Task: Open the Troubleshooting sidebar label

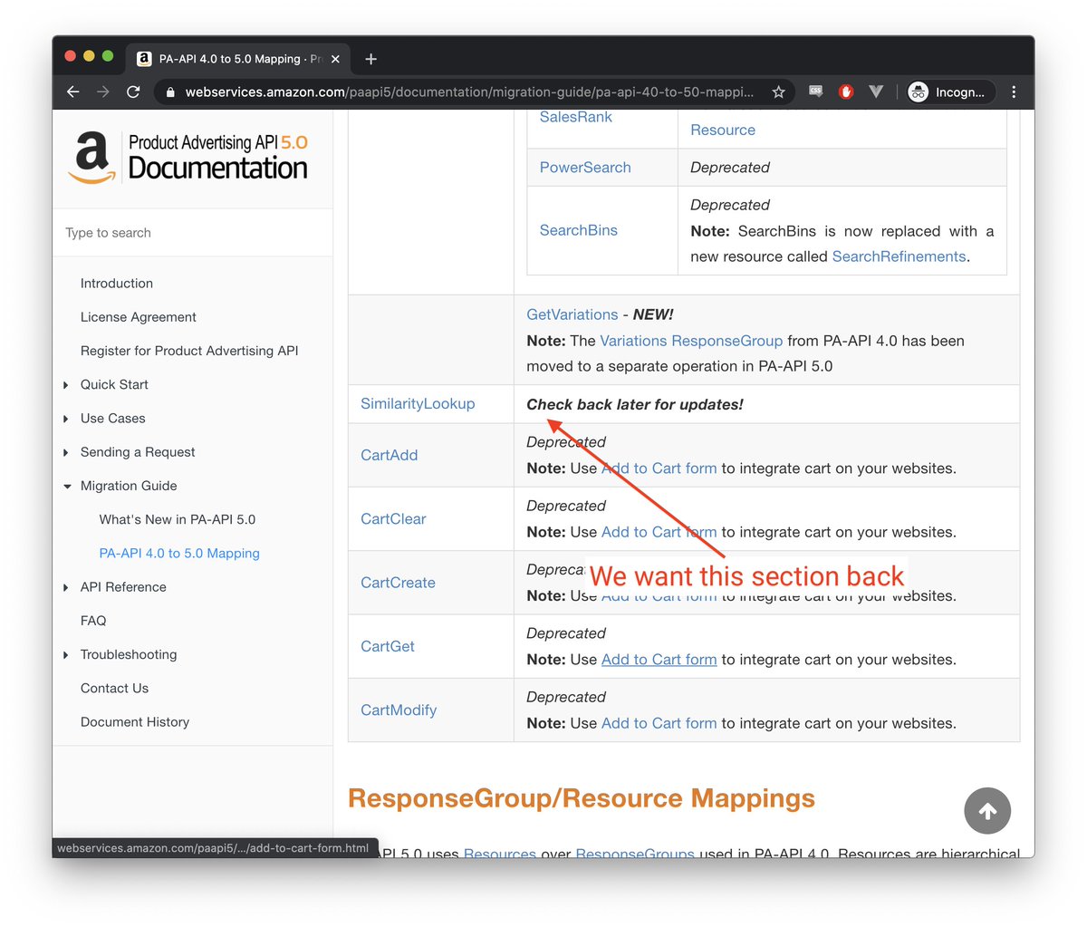Action: click(129, 654)
